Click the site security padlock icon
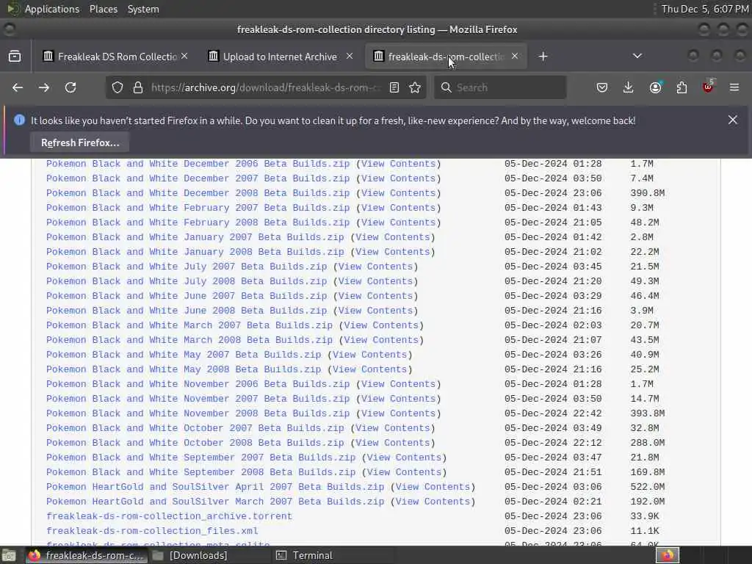The image size is (752, 564). click(138, 88)
